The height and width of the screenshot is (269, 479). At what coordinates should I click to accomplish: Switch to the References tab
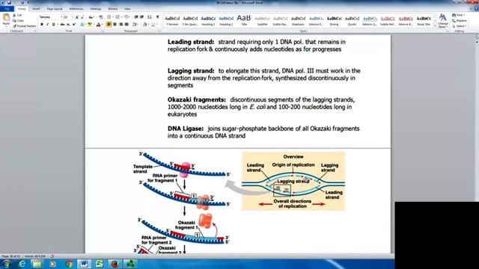coord(76,9)
